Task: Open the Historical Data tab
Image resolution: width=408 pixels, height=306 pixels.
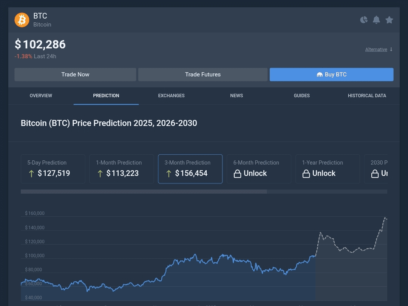Action: [367, 96]
